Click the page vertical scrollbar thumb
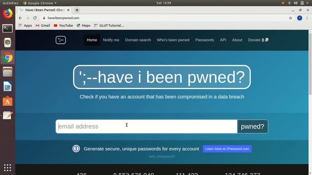The image size is (312, 175). (x=310, y=64)
